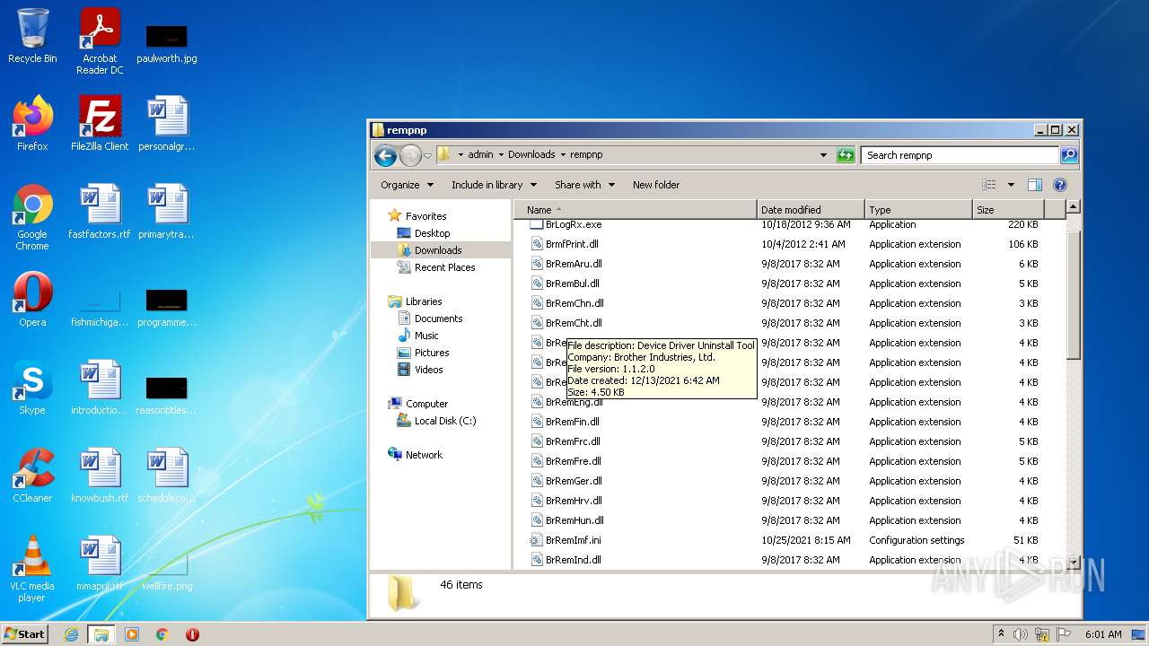
Task: Sort by Date modified column
Action: click(811, 210)
